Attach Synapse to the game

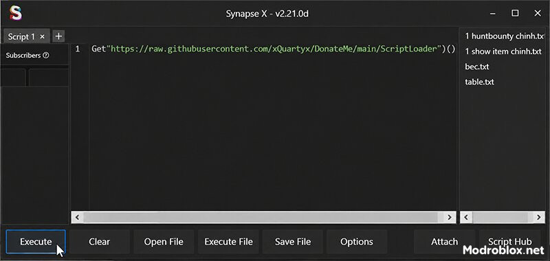444,242
